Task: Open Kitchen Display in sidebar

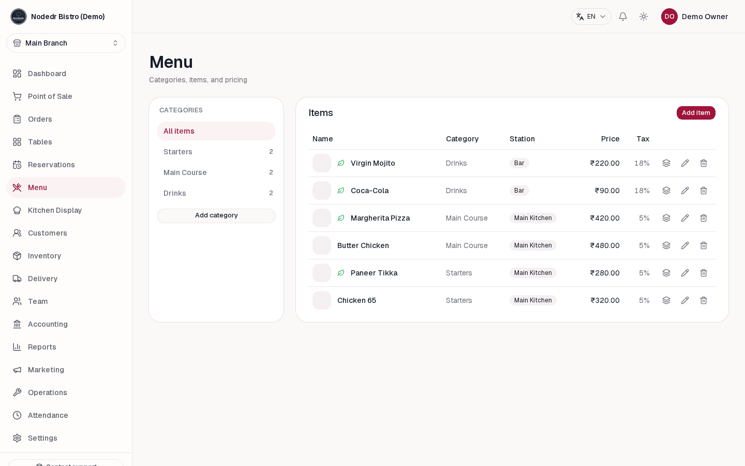Action: (66, 210)
